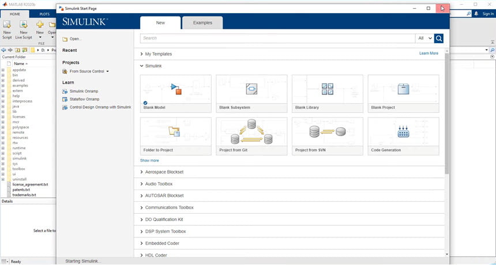Click New Script icon in MATLAB window
Viewport: 496px width, 265px height.
[x=7, y=24]
